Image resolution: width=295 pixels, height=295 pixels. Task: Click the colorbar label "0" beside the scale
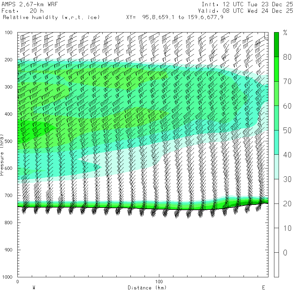pos(285,253)
